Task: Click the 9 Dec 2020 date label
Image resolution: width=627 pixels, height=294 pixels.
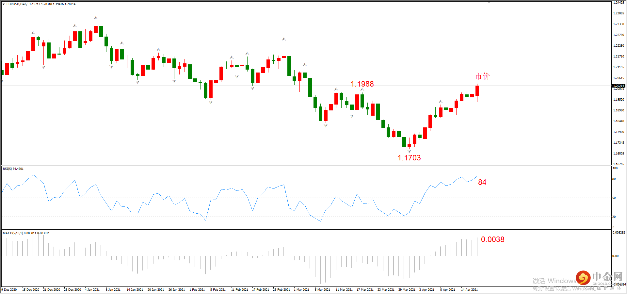Action: [x=9, y=290]
